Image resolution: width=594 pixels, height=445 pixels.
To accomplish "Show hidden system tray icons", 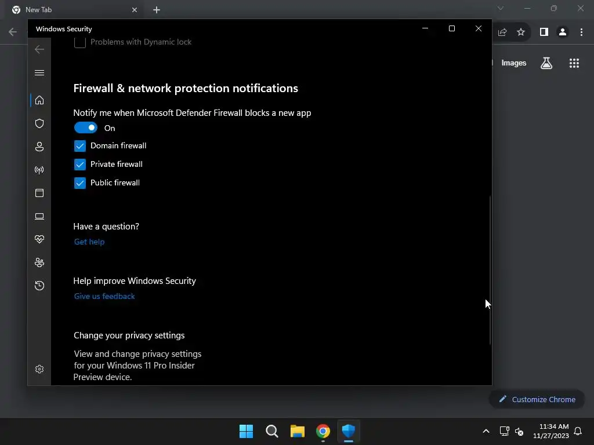I will point(486,431).
